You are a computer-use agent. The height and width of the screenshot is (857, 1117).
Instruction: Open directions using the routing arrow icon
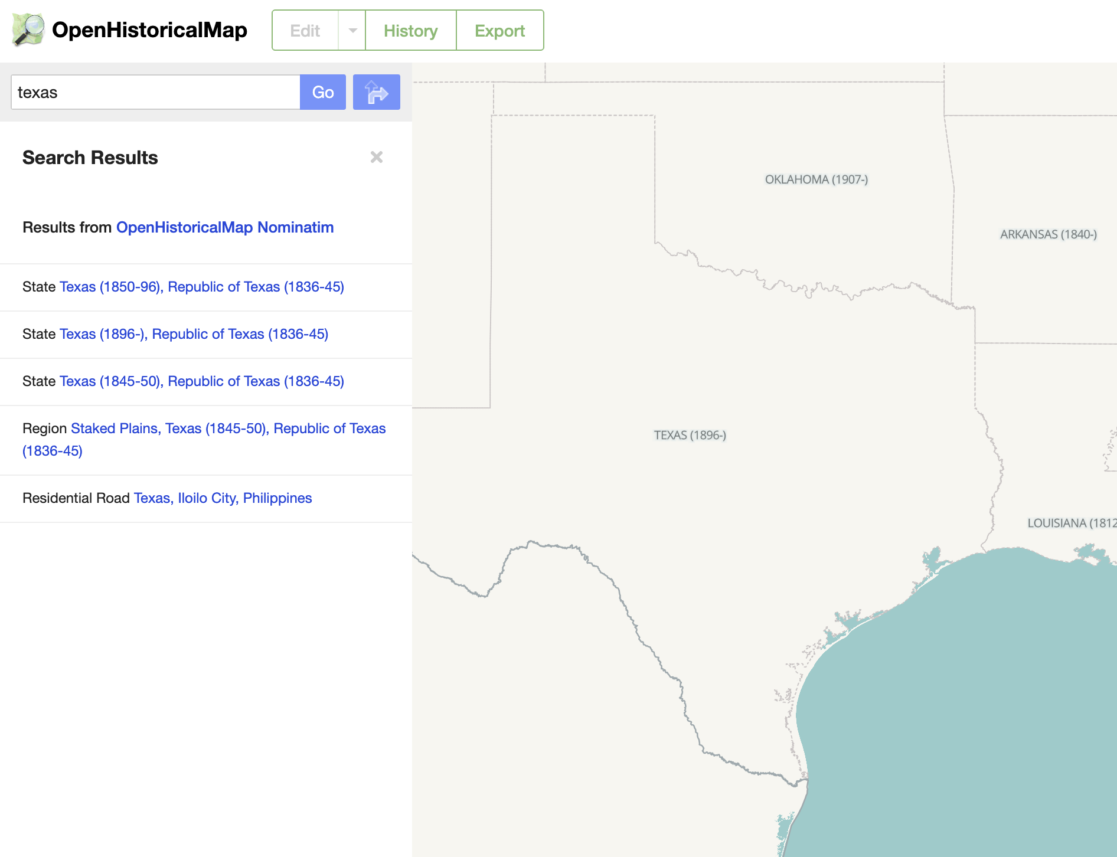coord(376,92)
